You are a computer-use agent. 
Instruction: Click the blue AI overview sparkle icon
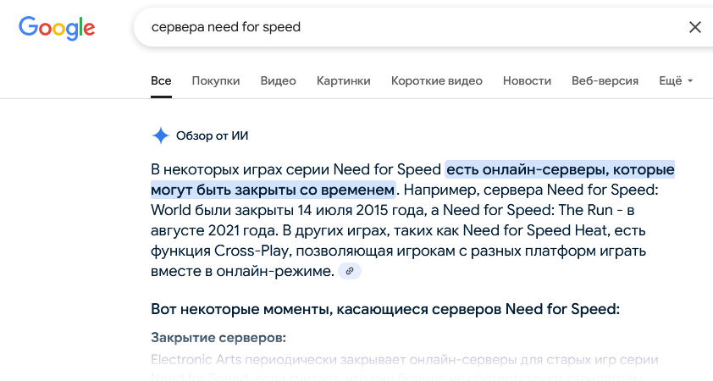160,135
